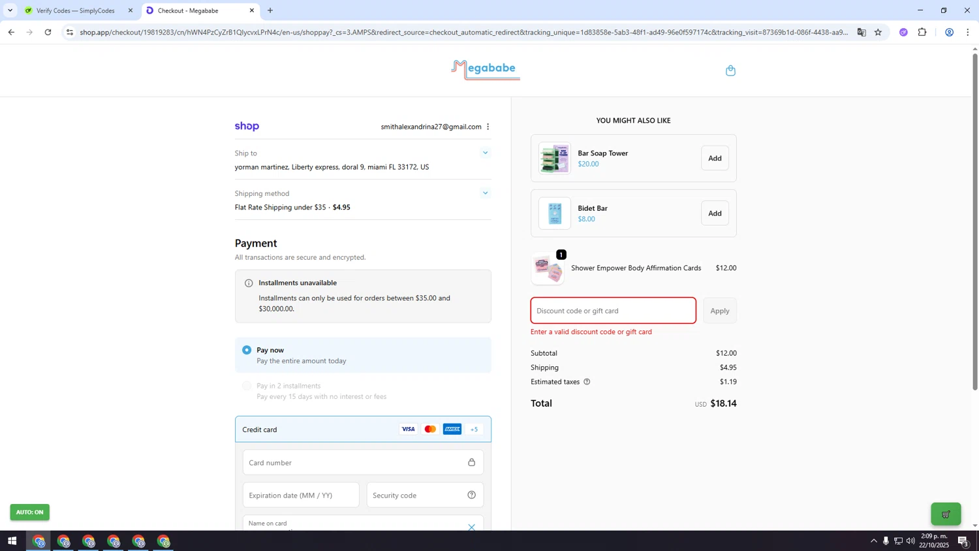Viewport: 979px width, 551px height.
Task: Open the translate page icon in address bar
Action: [x=862, y=32]
